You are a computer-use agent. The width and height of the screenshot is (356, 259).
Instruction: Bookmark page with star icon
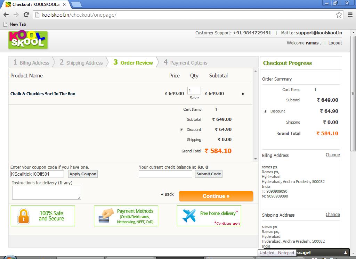point(339,15)
